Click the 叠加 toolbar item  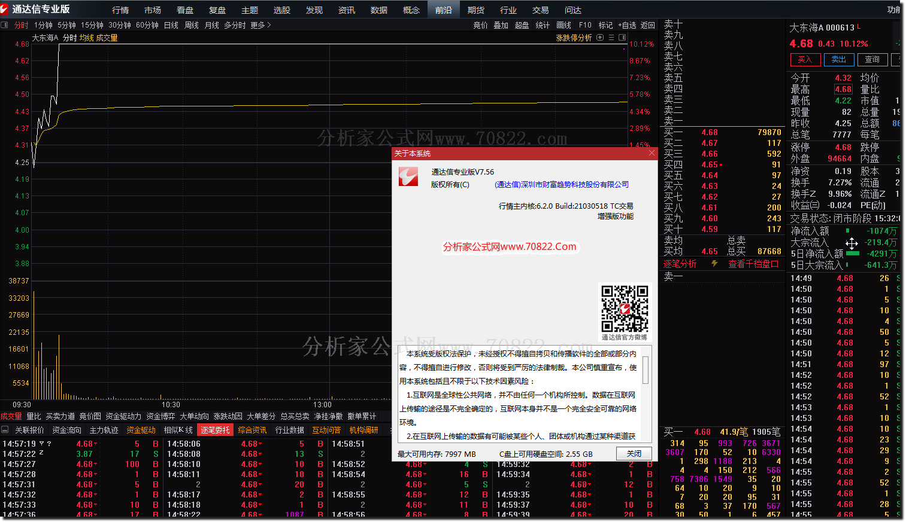click(x=501, y=25)
